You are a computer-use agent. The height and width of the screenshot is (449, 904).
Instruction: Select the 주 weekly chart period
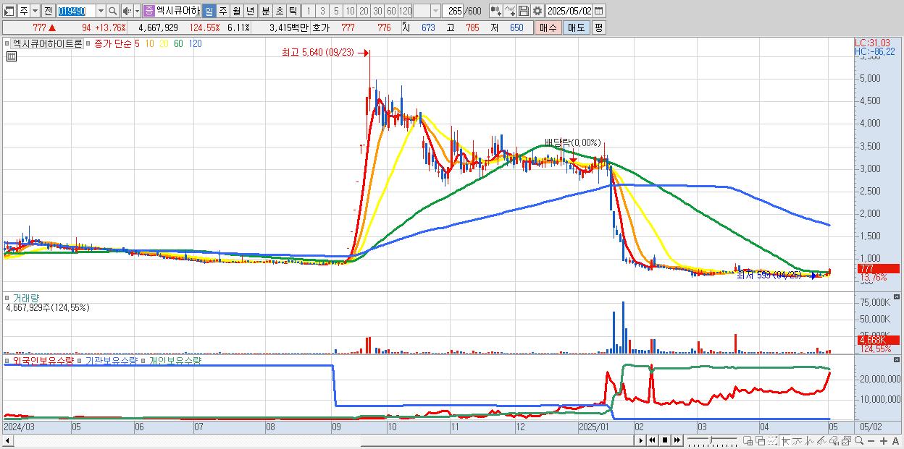pyautogui.click(x=222, y=11)
